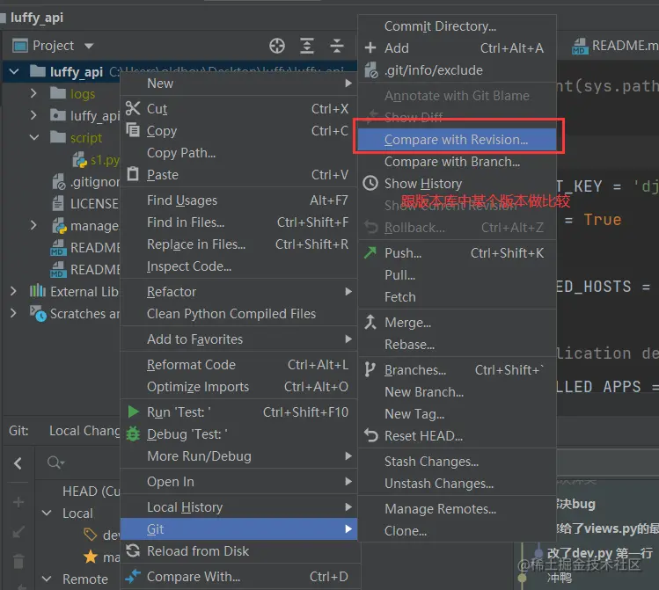Click the Debug 'Test' bug icon
659x590 pixels.
point(133,433)
